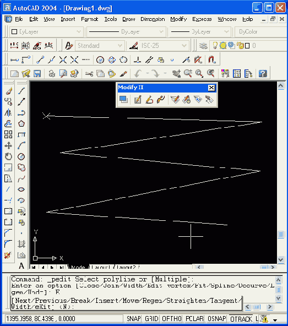Toggle SNAP mode in status bar
The image size is (288, 326).
click(134, 319)
